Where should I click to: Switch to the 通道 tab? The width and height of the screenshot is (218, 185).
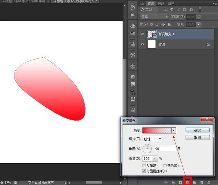click(161, 4)
